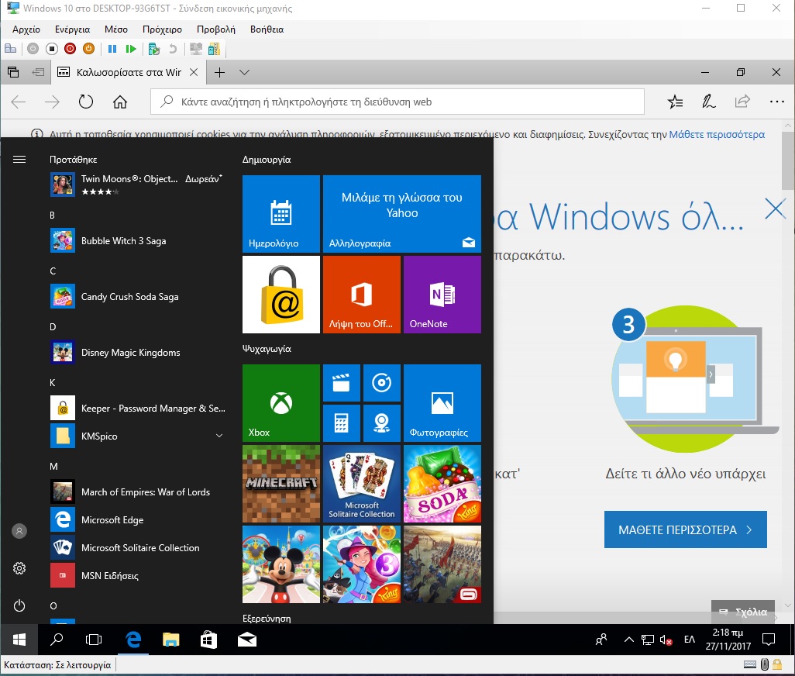Expand the Edge tab previews chevron
795x676 pixels.
[x=244, y=72]
